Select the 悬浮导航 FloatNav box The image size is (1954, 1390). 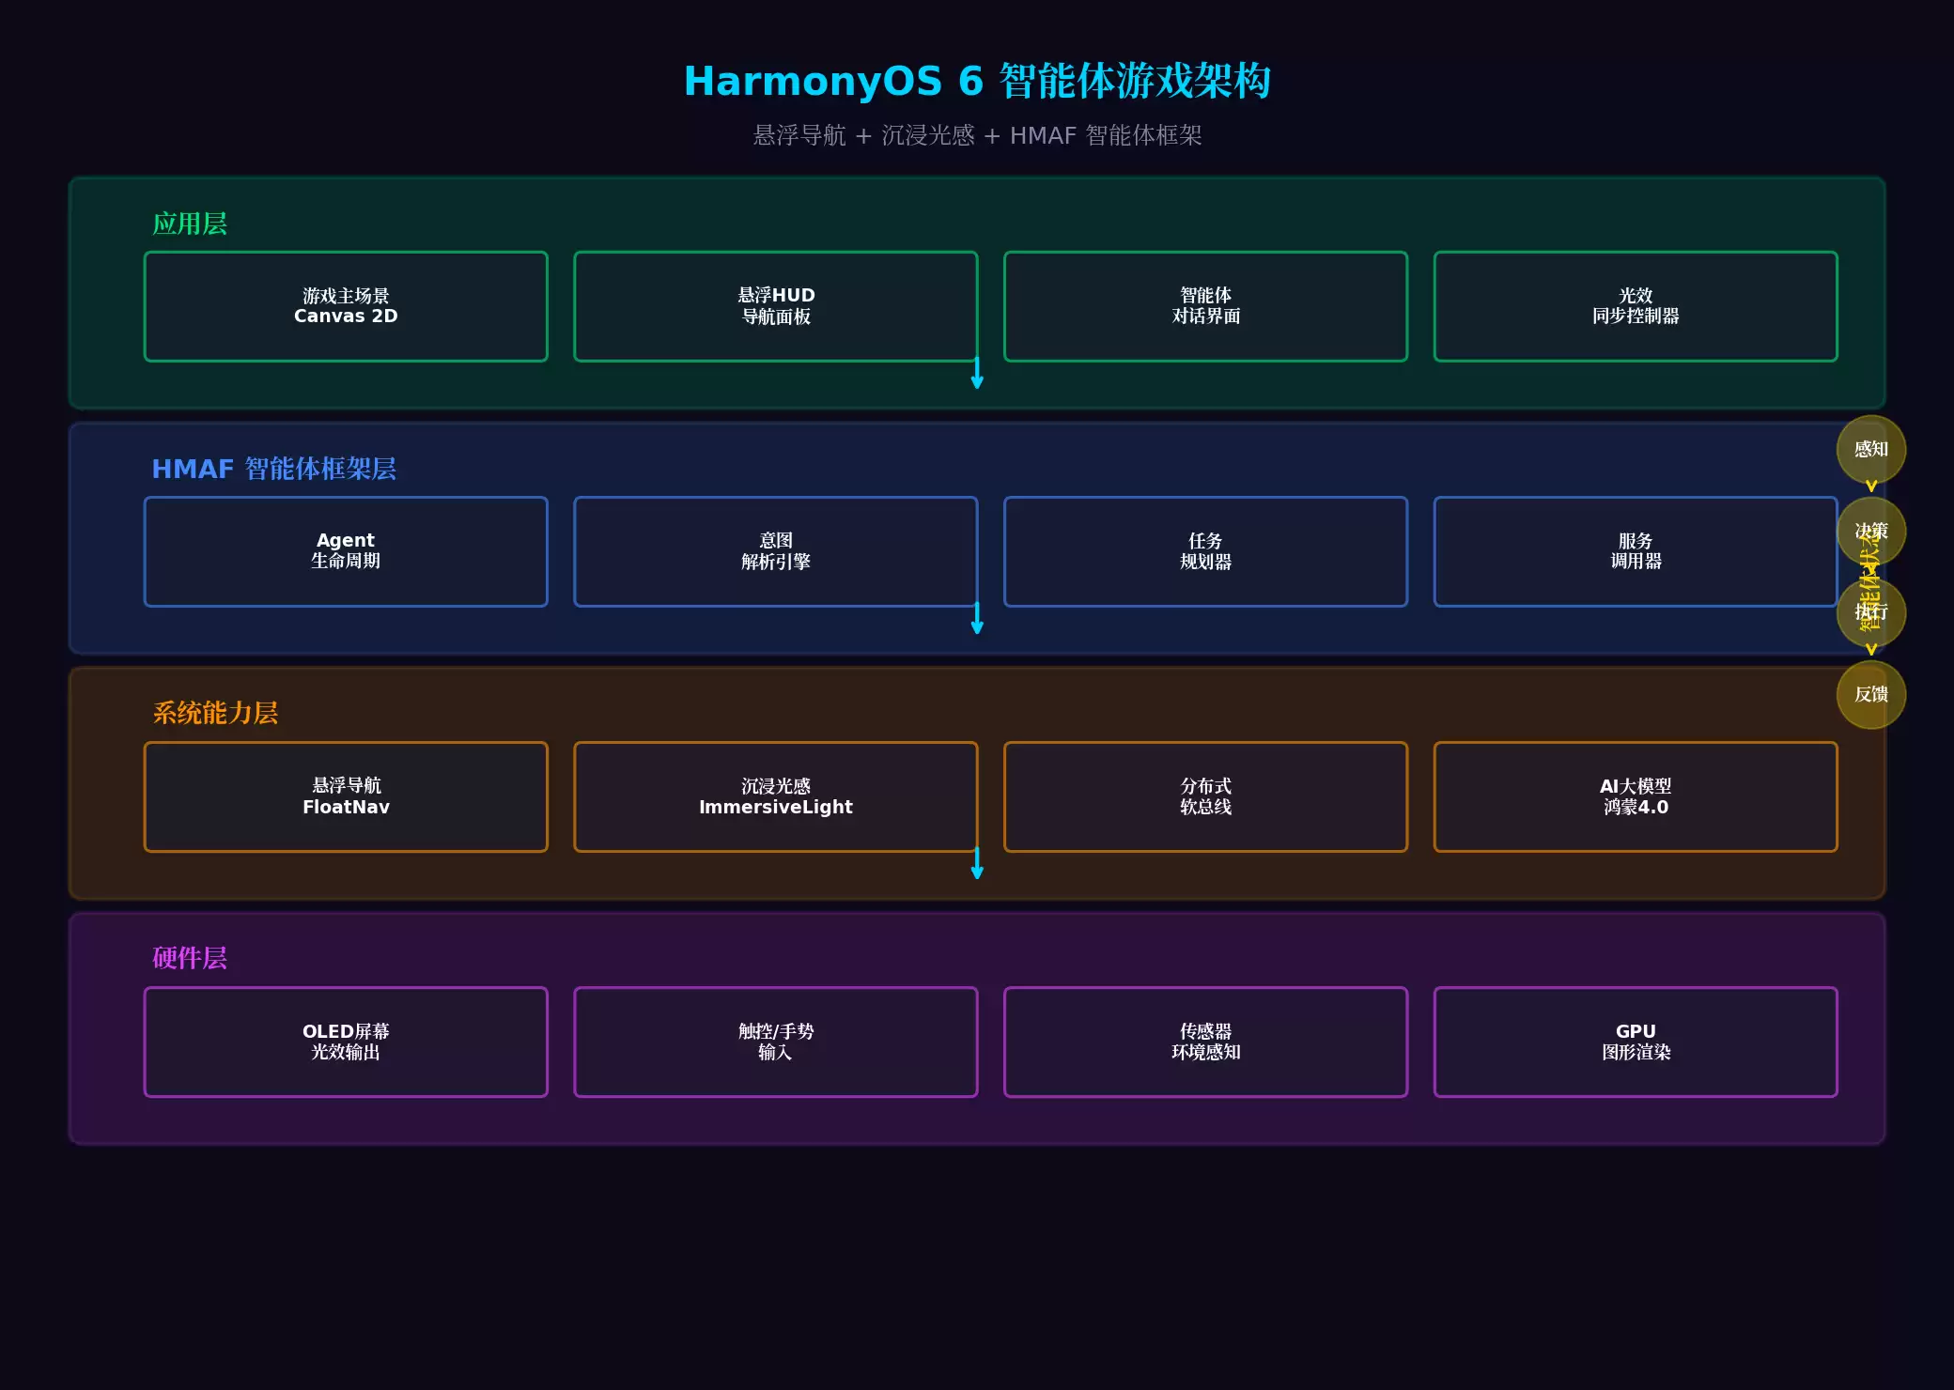click(346, 796)
